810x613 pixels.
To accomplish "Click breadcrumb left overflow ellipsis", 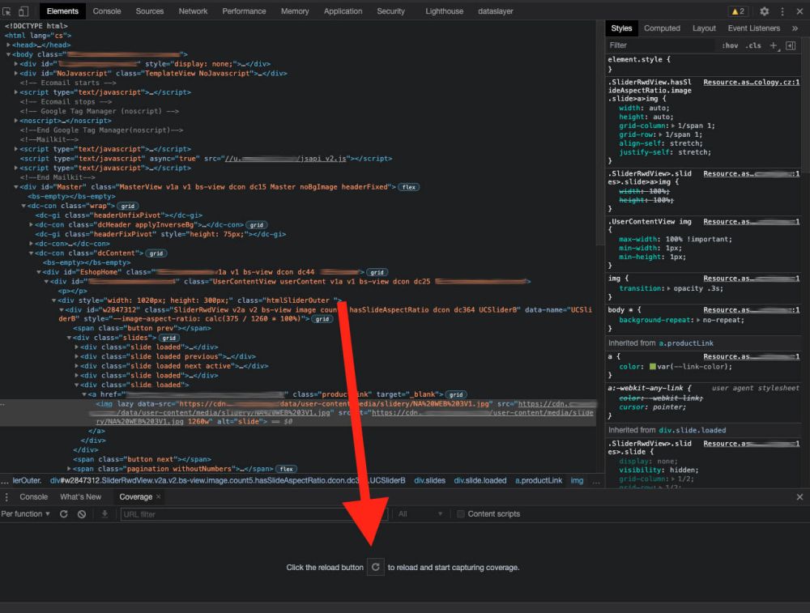I will point(5,481).
